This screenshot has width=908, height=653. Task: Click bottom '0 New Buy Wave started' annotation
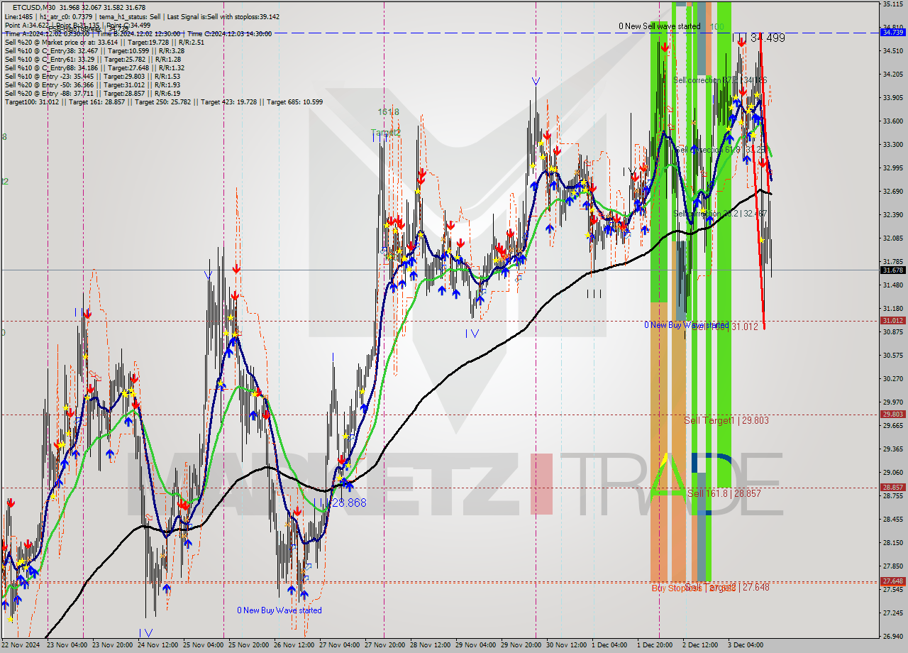click(x=279, y=610)
